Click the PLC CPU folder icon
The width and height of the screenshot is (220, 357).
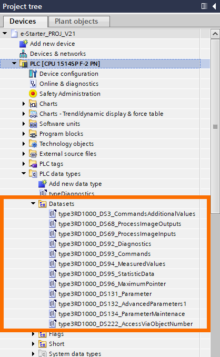pyautogui.click(x=24, y=64)
